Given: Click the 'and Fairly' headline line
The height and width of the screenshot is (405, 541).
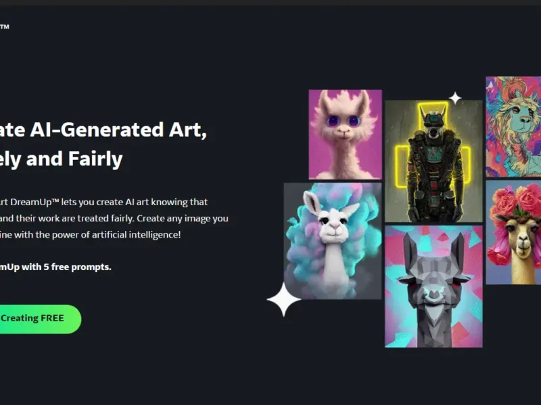Looking at the screenshot, I should point(74,159).
